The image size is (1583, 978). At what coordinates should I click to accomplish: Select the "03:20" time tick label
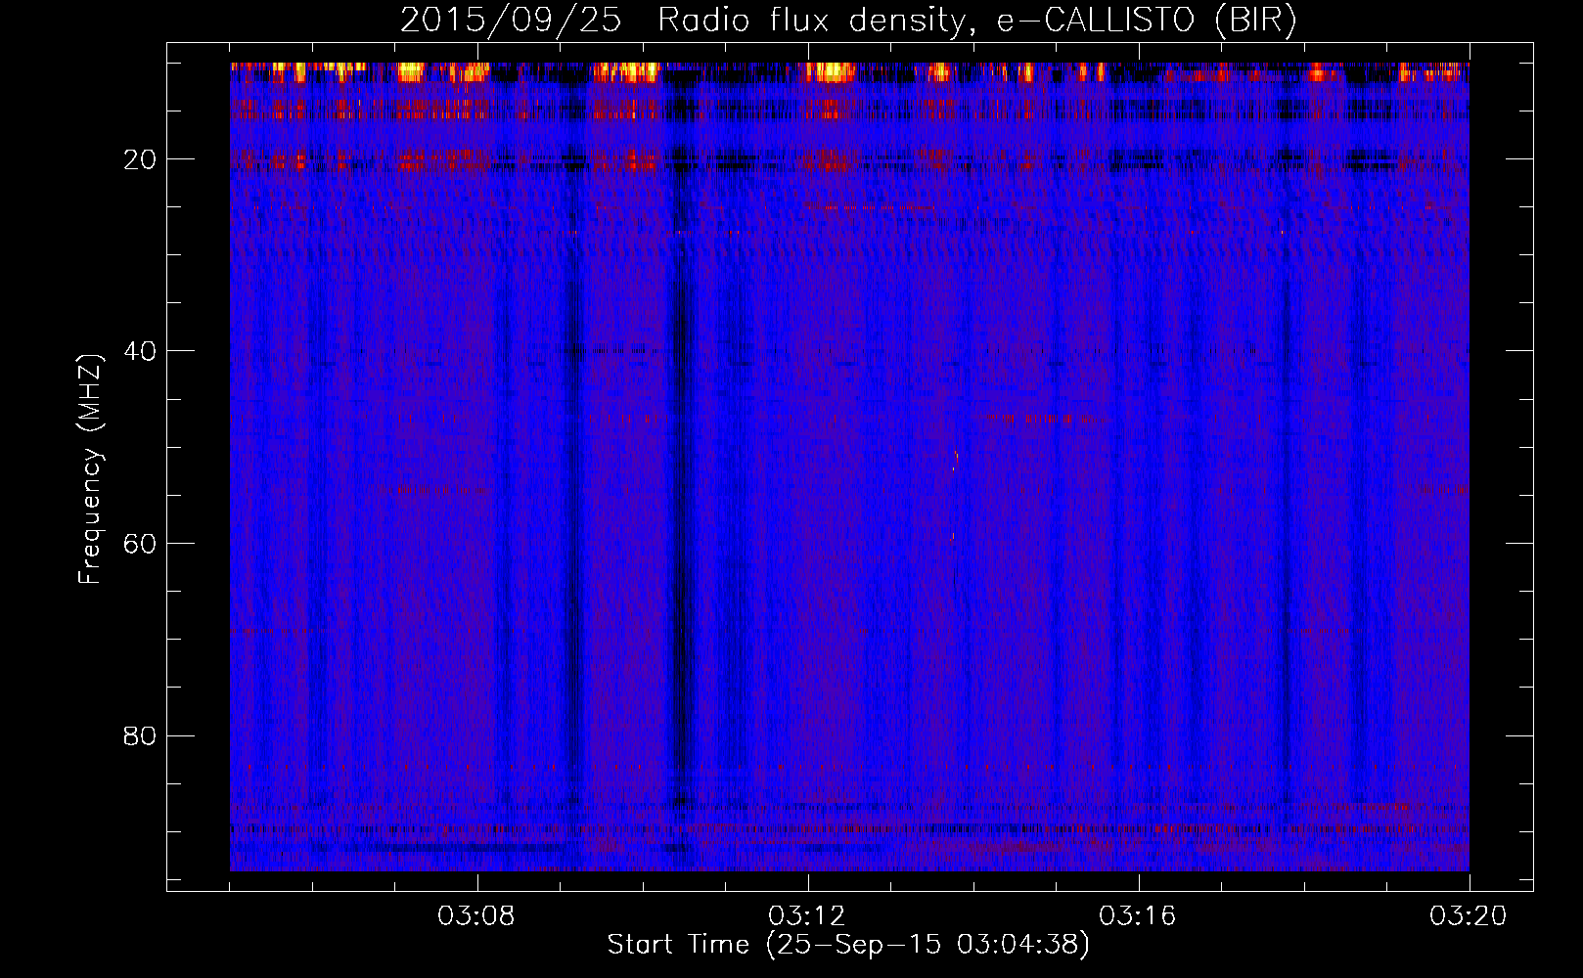pyautogui.click(x=1469, y=916)
